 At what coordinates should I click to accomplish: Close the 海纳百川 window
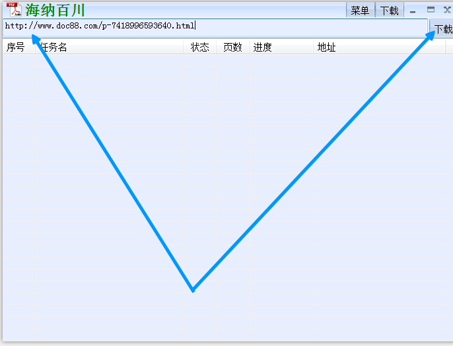point(447,10)
